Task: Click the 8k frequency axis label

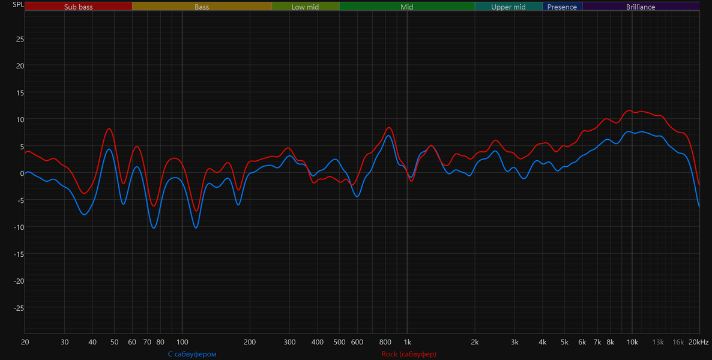Action: [611, 342]
